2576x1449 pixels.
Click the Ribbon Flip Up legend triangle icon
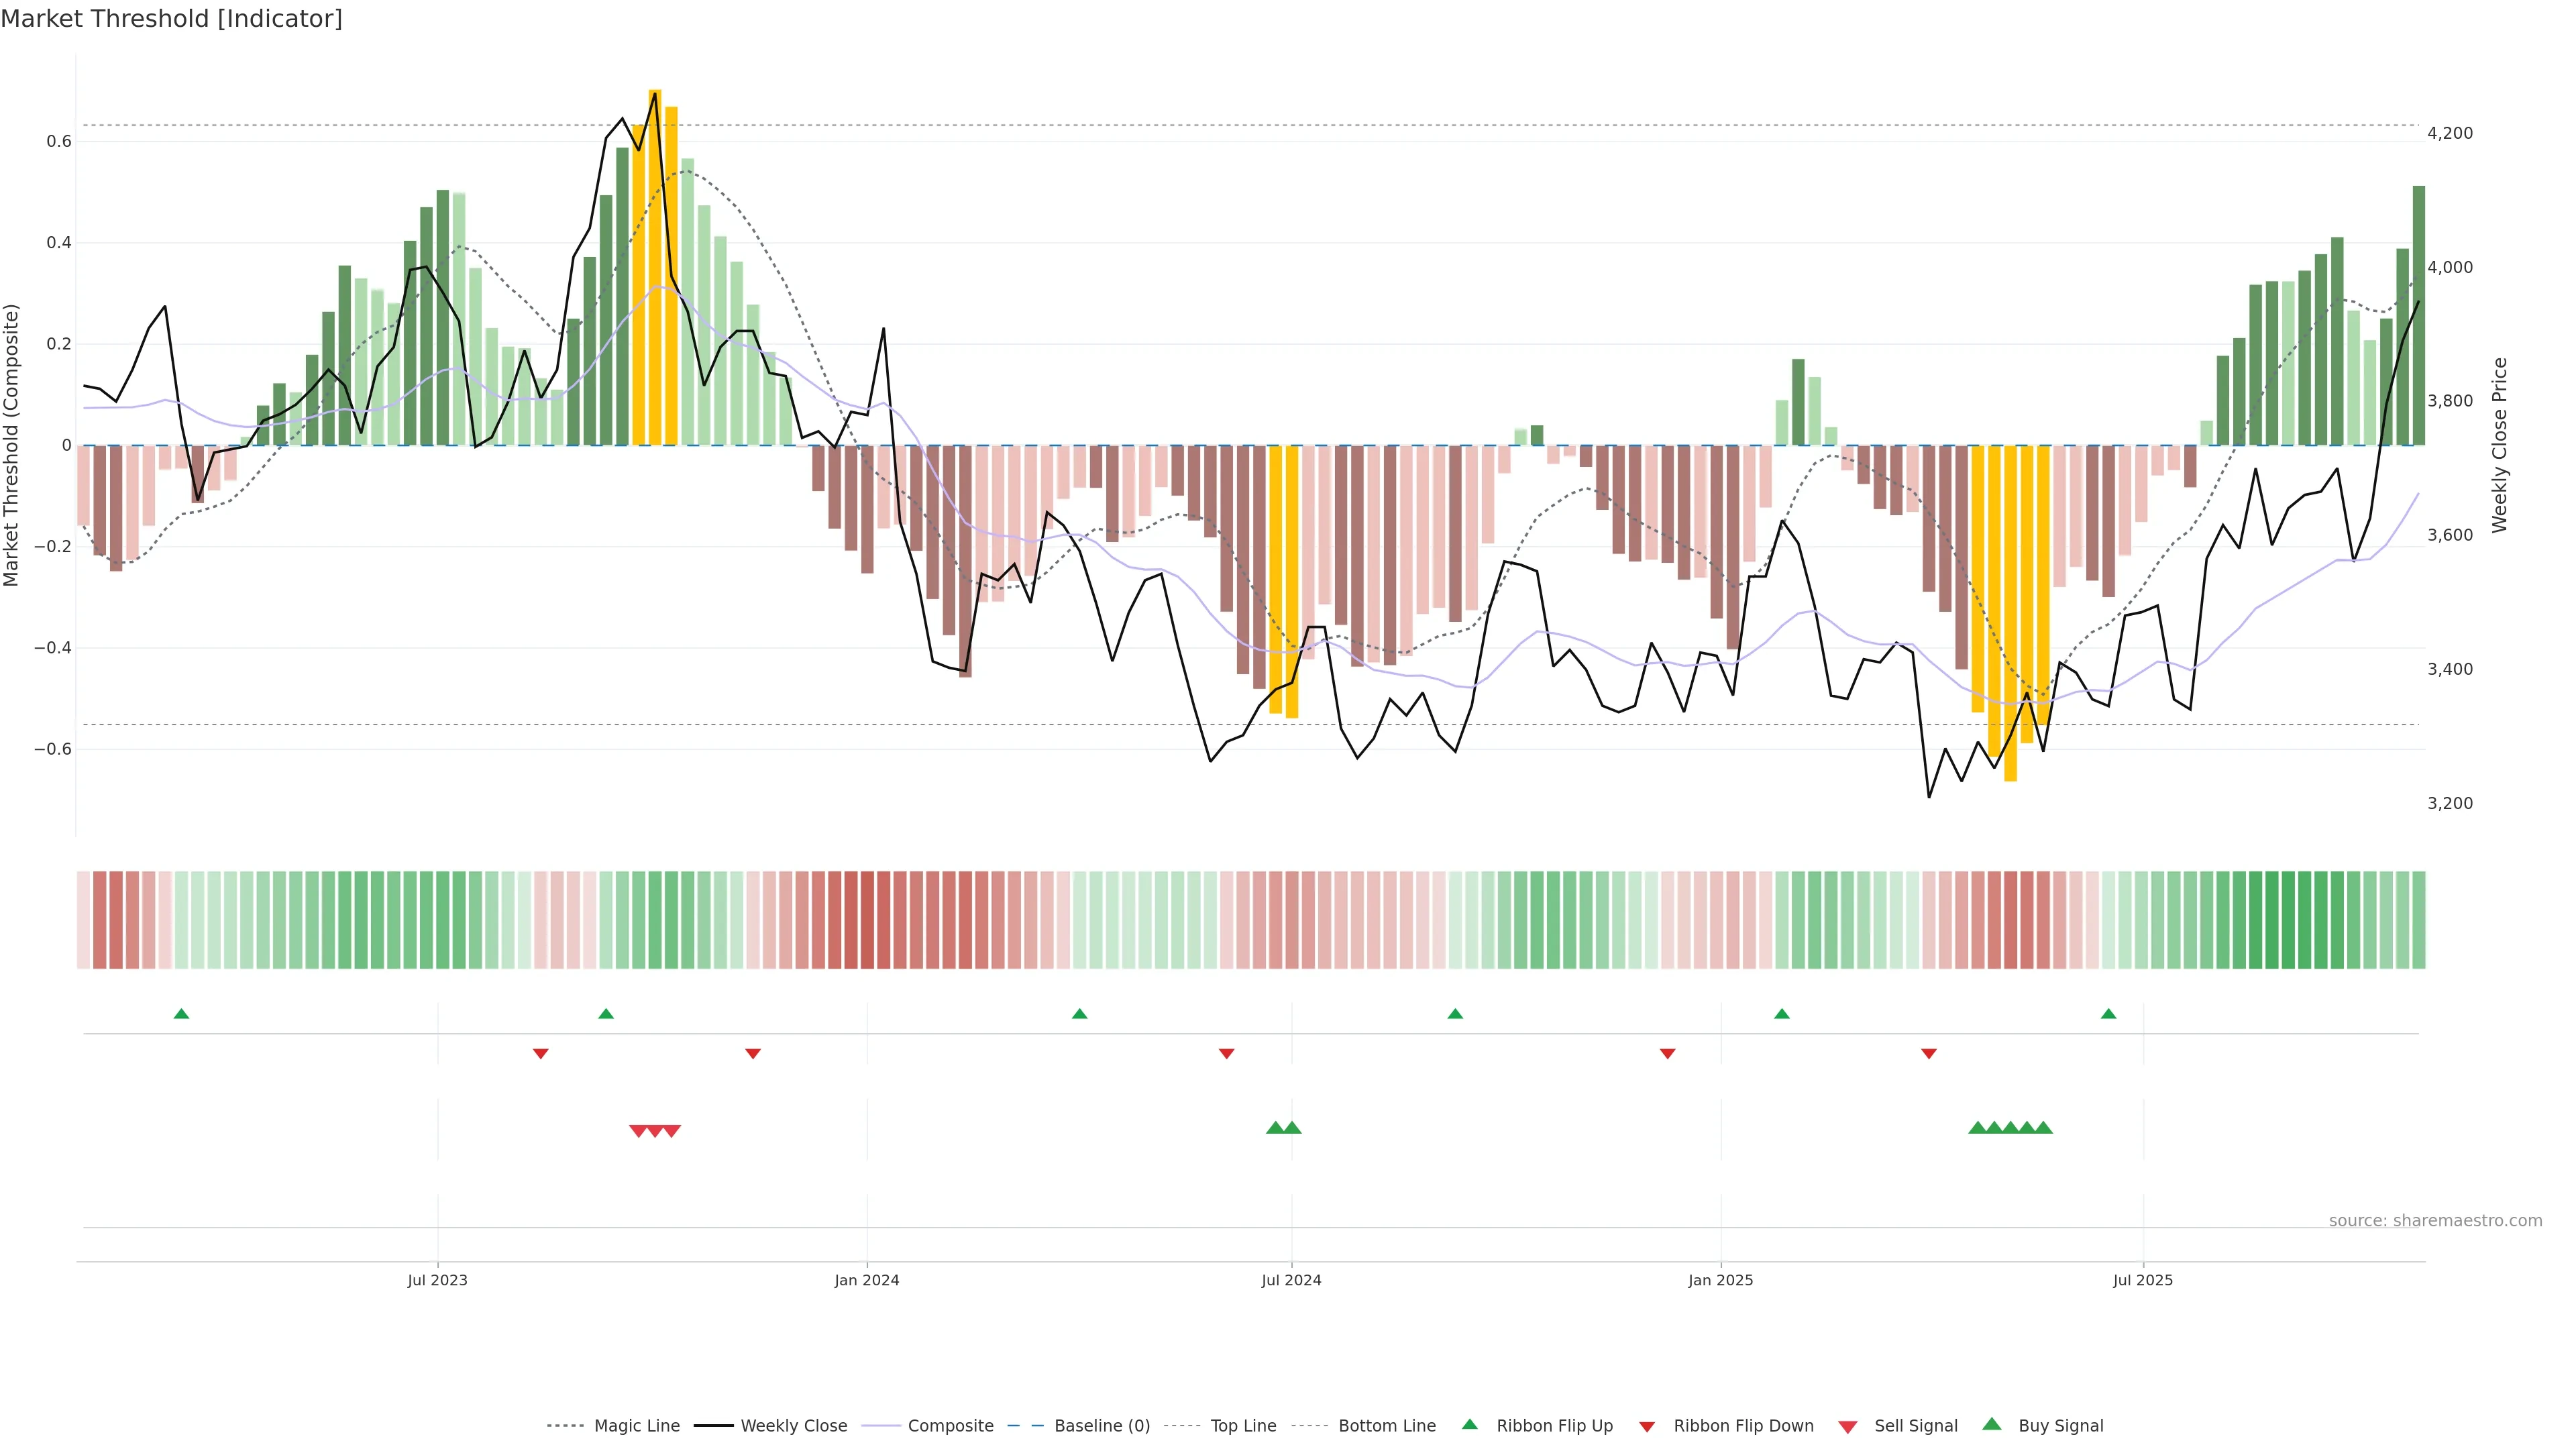click(x=1469, y=1424)
